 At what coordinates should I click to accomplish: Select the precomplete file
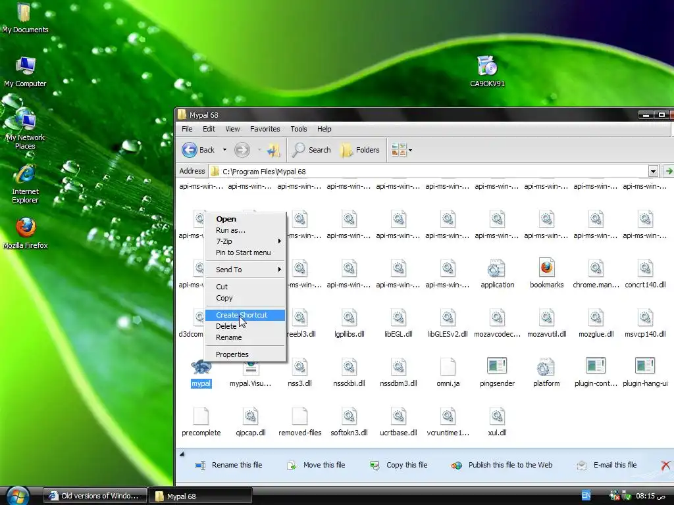coord(201,421)
